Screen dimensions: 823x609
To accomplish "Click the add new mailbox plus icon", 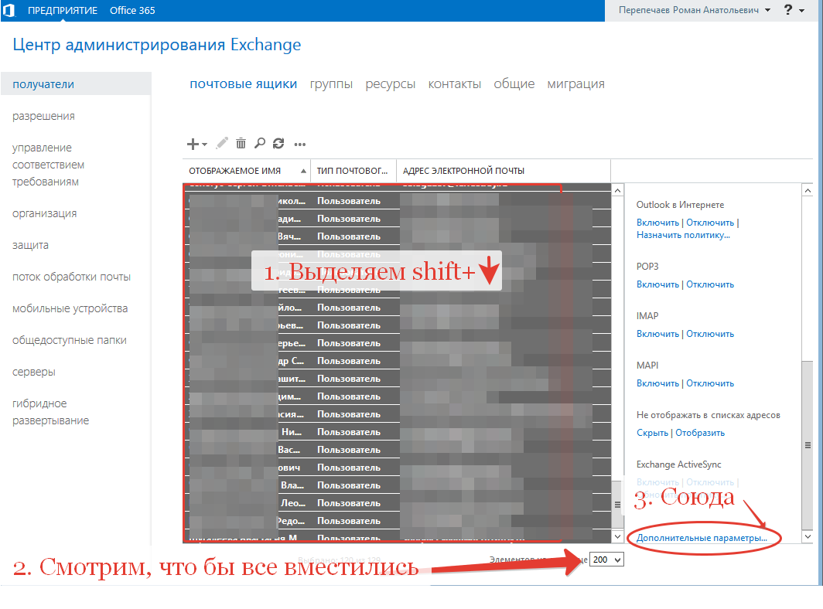I will click(193, 144).
